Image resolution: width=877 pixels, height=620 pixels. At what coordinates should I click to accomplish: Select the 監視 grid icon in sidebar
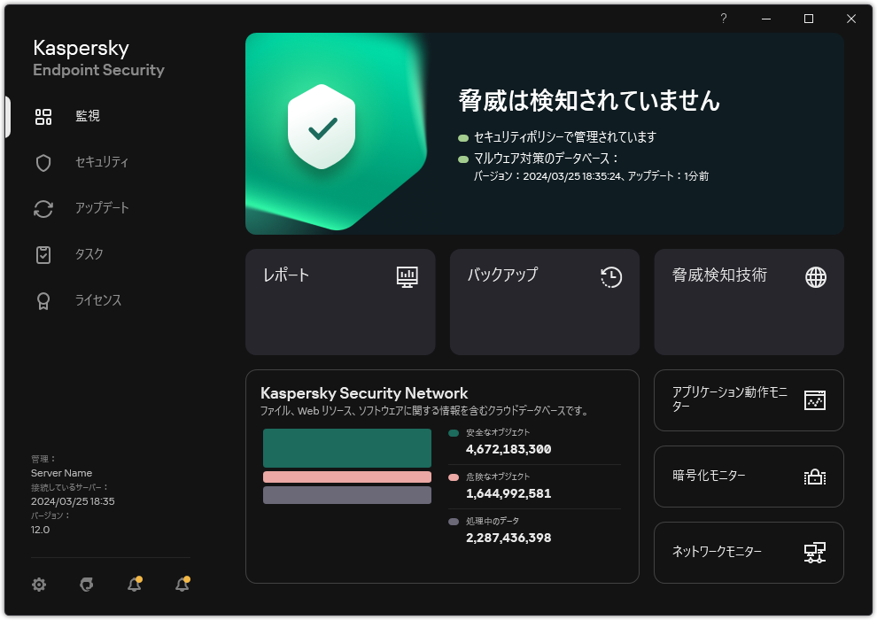pos(43,116)
